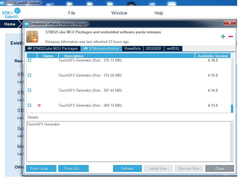Select the STMicroelectronics tab
Screen dimensions: 239x180
point(101,49)
